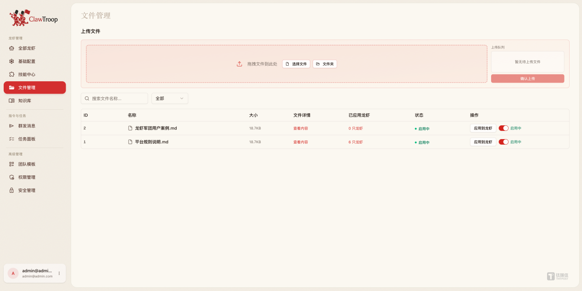
Task: Click the 技能中心 puzzle icon
Action: coord(11,74)
